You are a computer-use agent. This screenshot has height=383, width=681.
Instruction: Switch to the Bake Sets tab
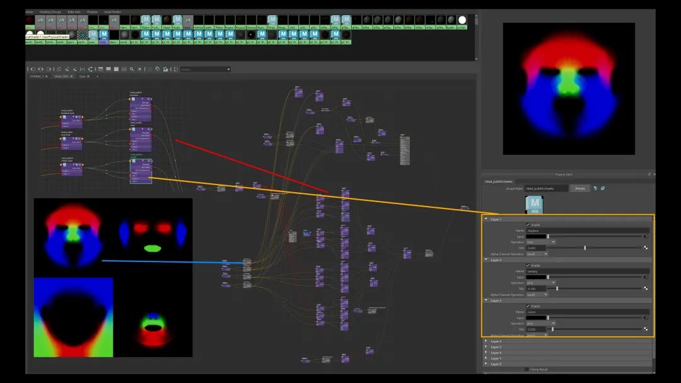pos(74,12)
